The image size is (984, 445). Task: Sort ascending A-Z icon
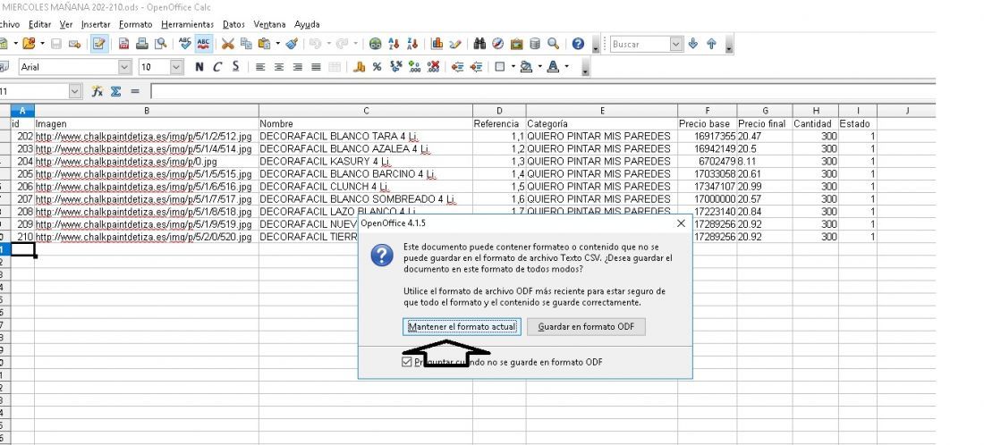394,44
